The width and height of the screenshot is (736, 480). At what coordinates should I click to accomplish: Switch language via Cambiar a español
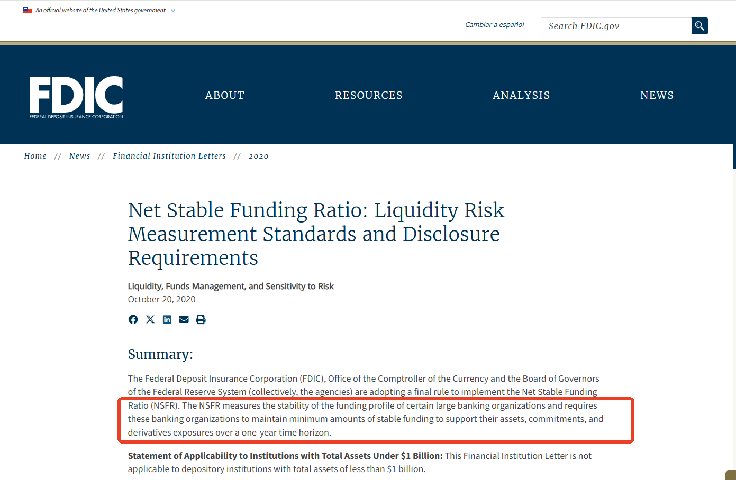point(495,24)
